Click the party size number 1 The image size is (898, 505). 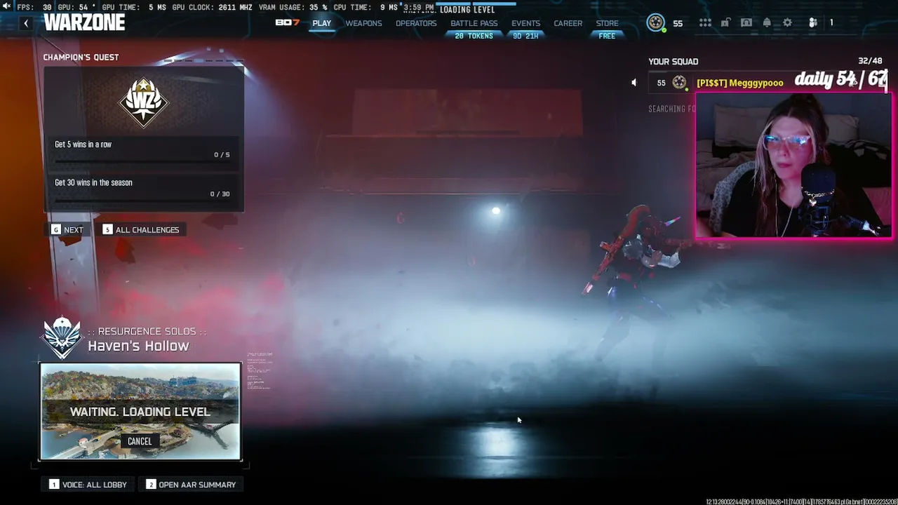[x=831, y=22]
